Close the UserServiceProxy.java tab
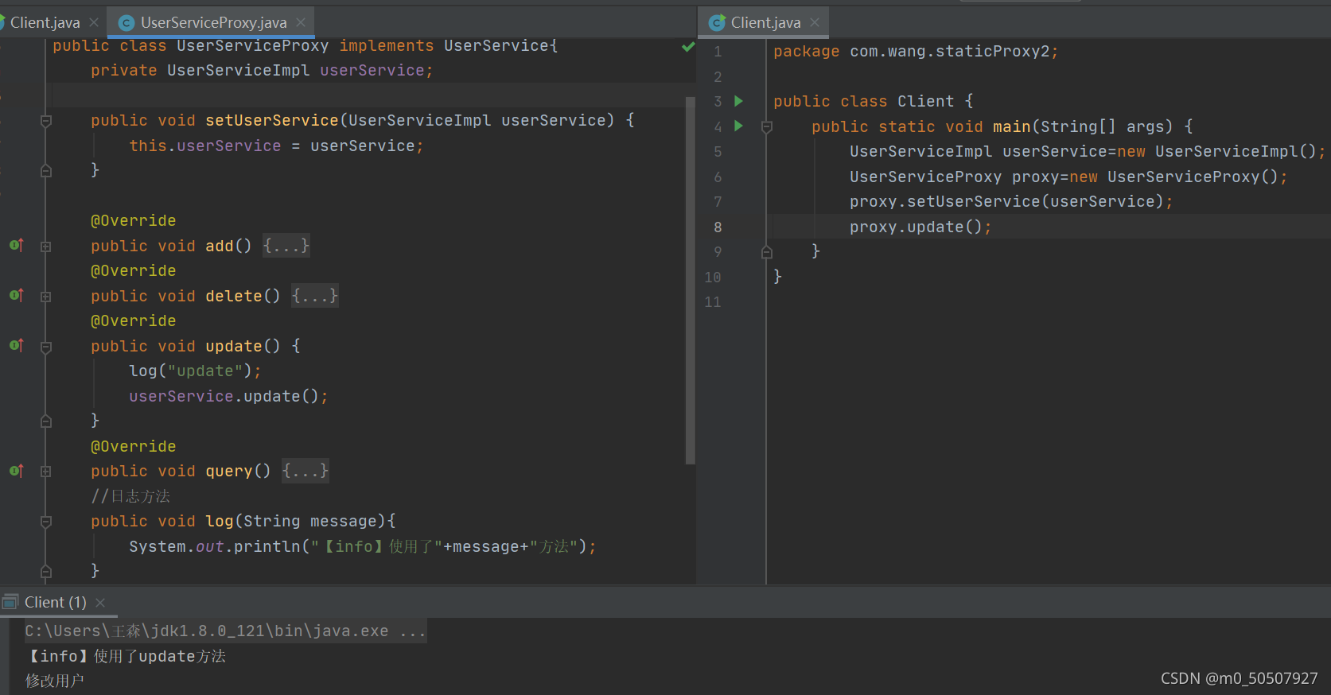The image size is (1331, 695). click(301, 22)
